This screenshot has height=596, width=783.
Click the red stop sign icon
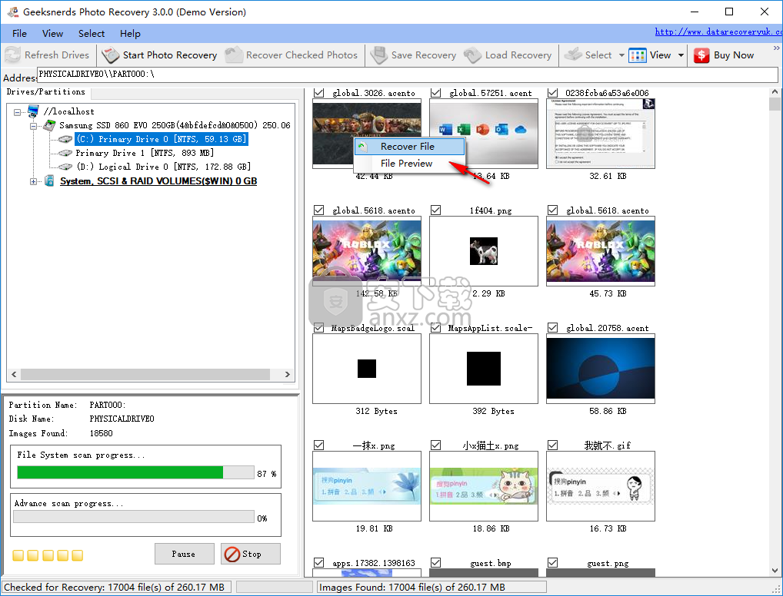coord(232,554)
